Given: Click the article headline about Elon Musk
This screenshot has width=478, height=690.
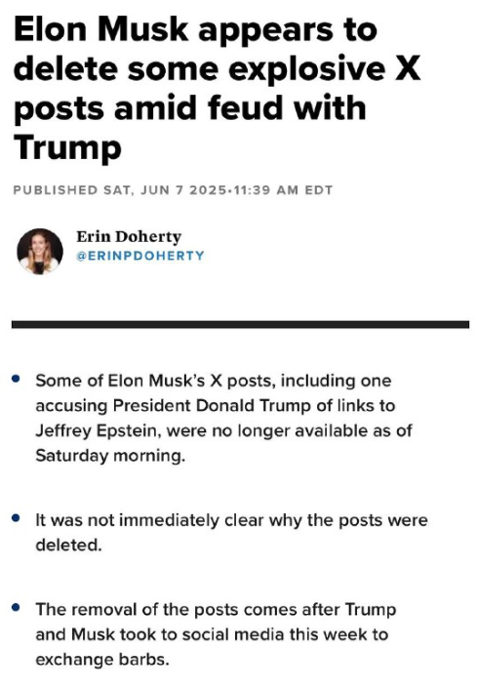Looking at the screenshot, I should (218, 89).
